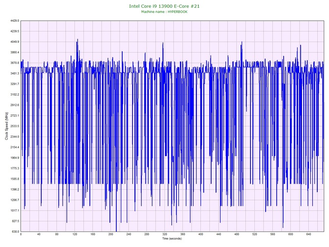Click the y-axis value '4429.0'
The image size is (329, 247).
coord(15,21)
